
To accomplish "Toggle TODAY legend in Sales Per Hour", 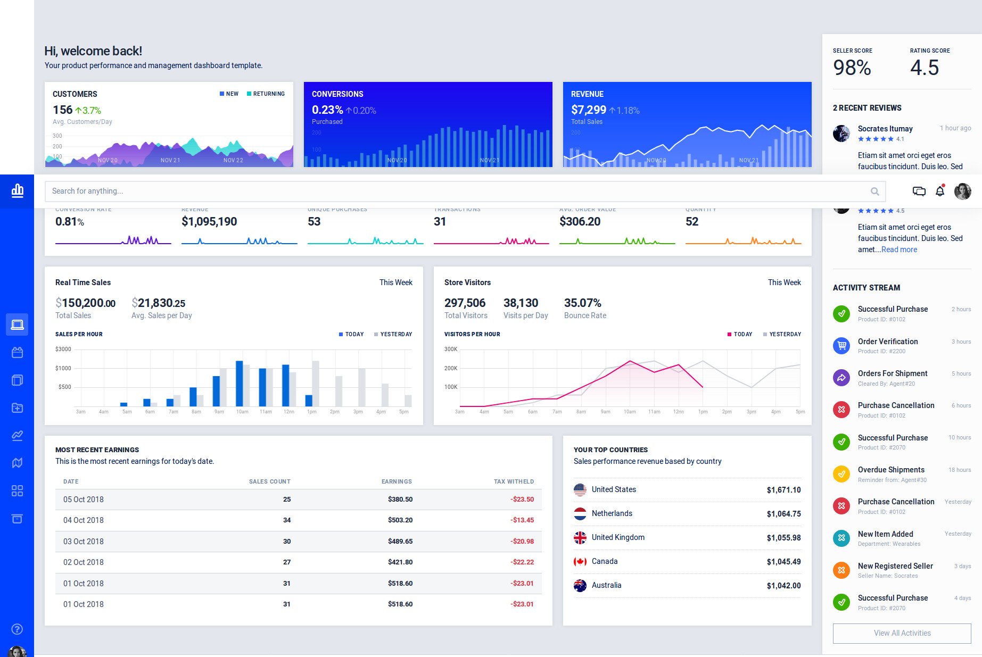I will tap(351, 334).
